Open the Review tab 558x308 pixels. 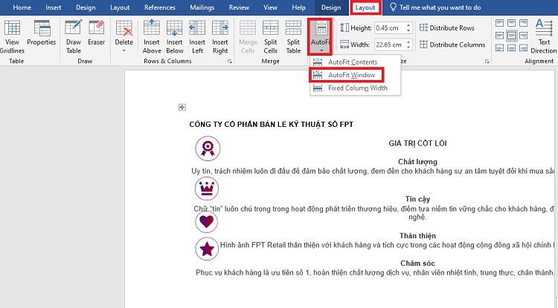click(239, 7)
